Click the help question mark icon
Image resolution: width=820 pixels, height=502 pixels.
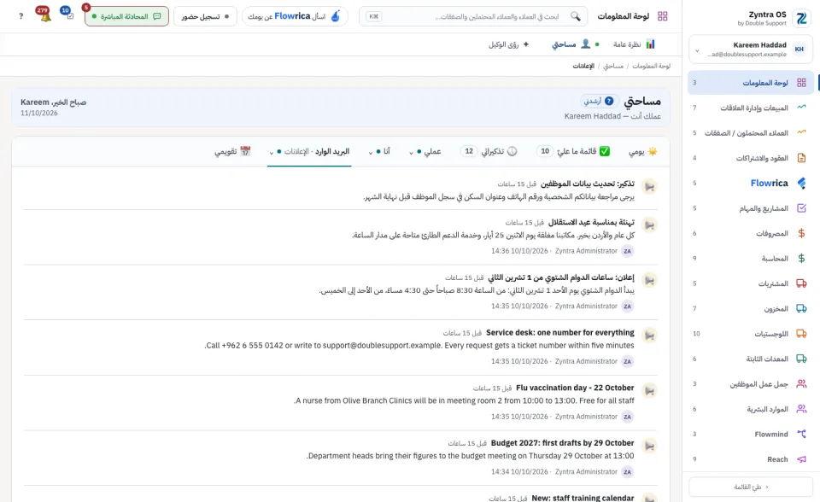(20, 16)
